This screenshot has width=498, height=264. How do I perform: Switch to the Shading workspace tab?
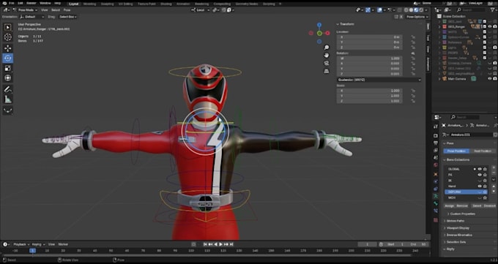tap(166, 4)
